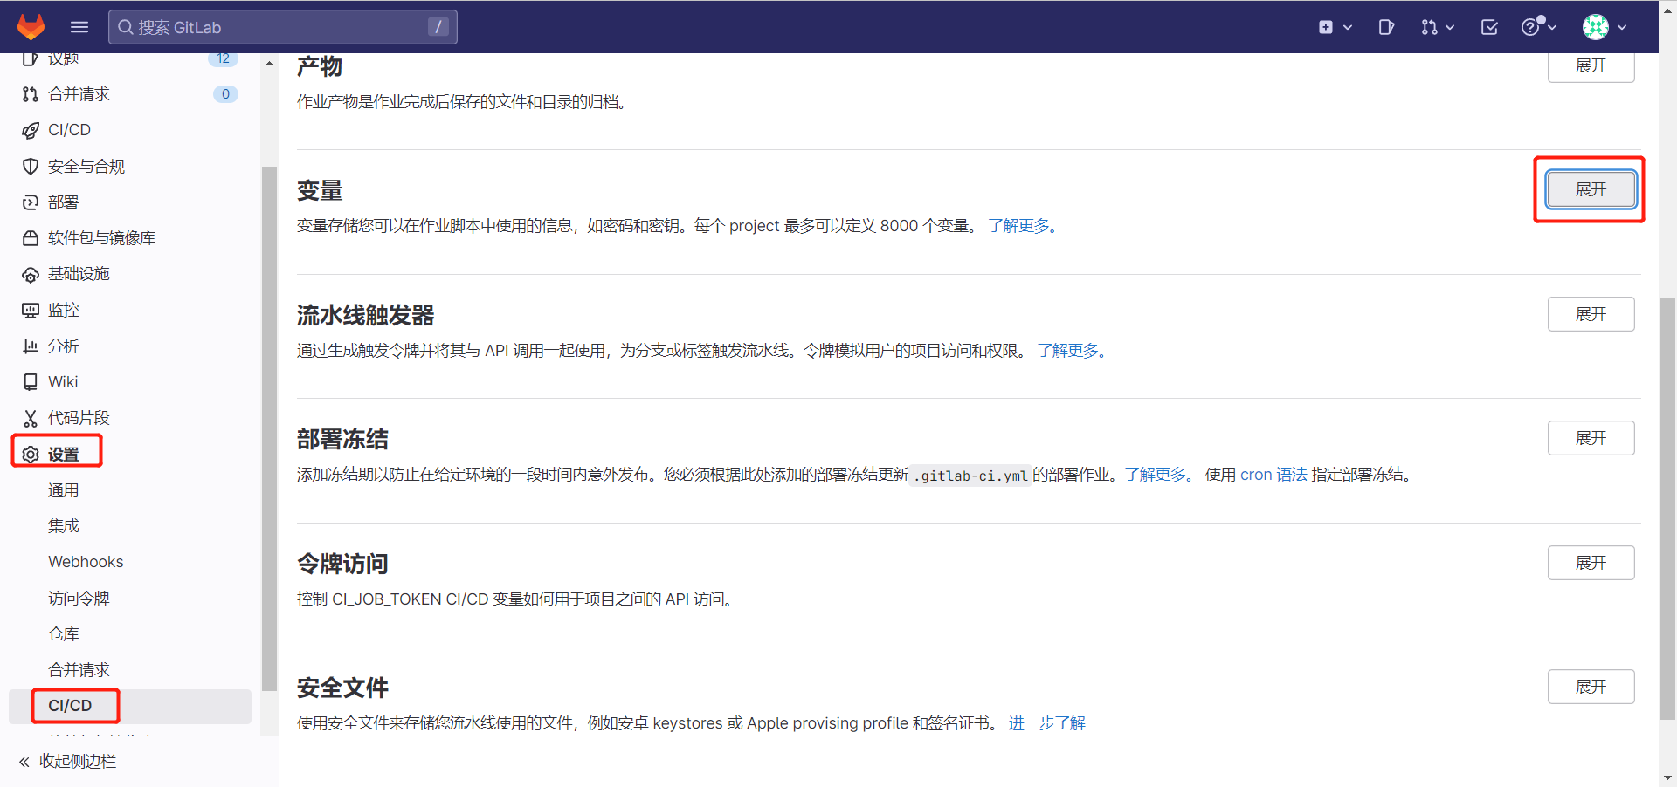Expand the Secure Files (安全文件) section
The width and height of the screenshot is (1677, 787).
(x=1591, y=687)
